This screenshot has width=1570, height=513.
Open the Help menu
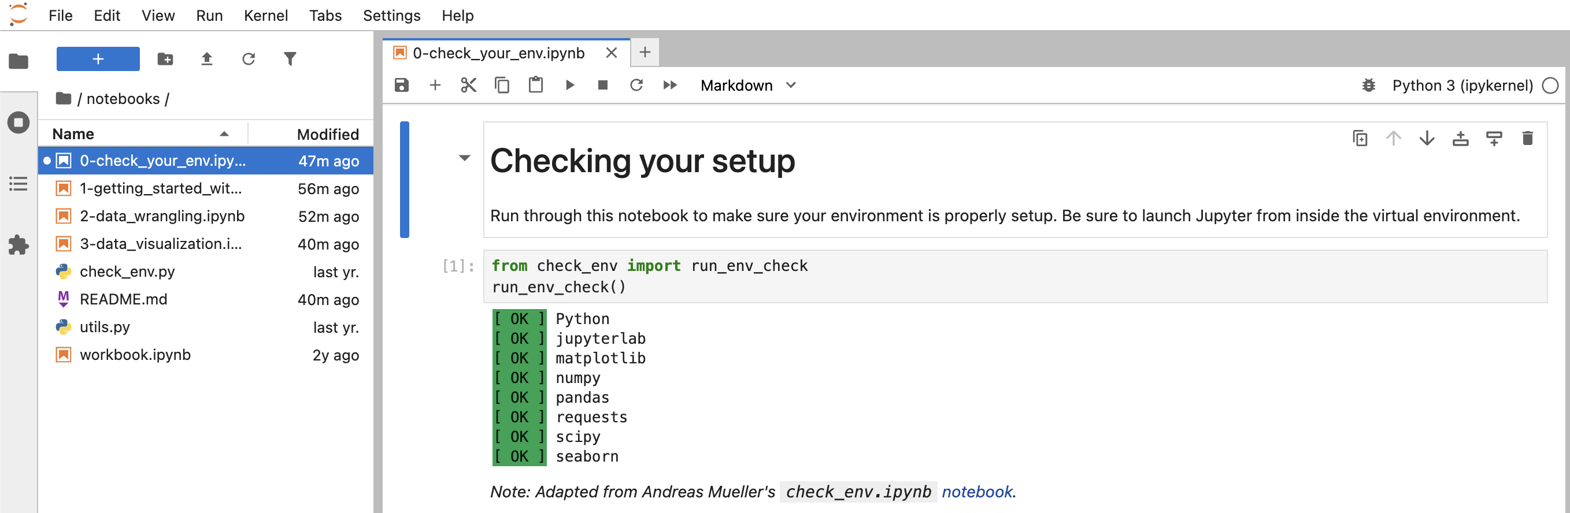pos(458,15)
